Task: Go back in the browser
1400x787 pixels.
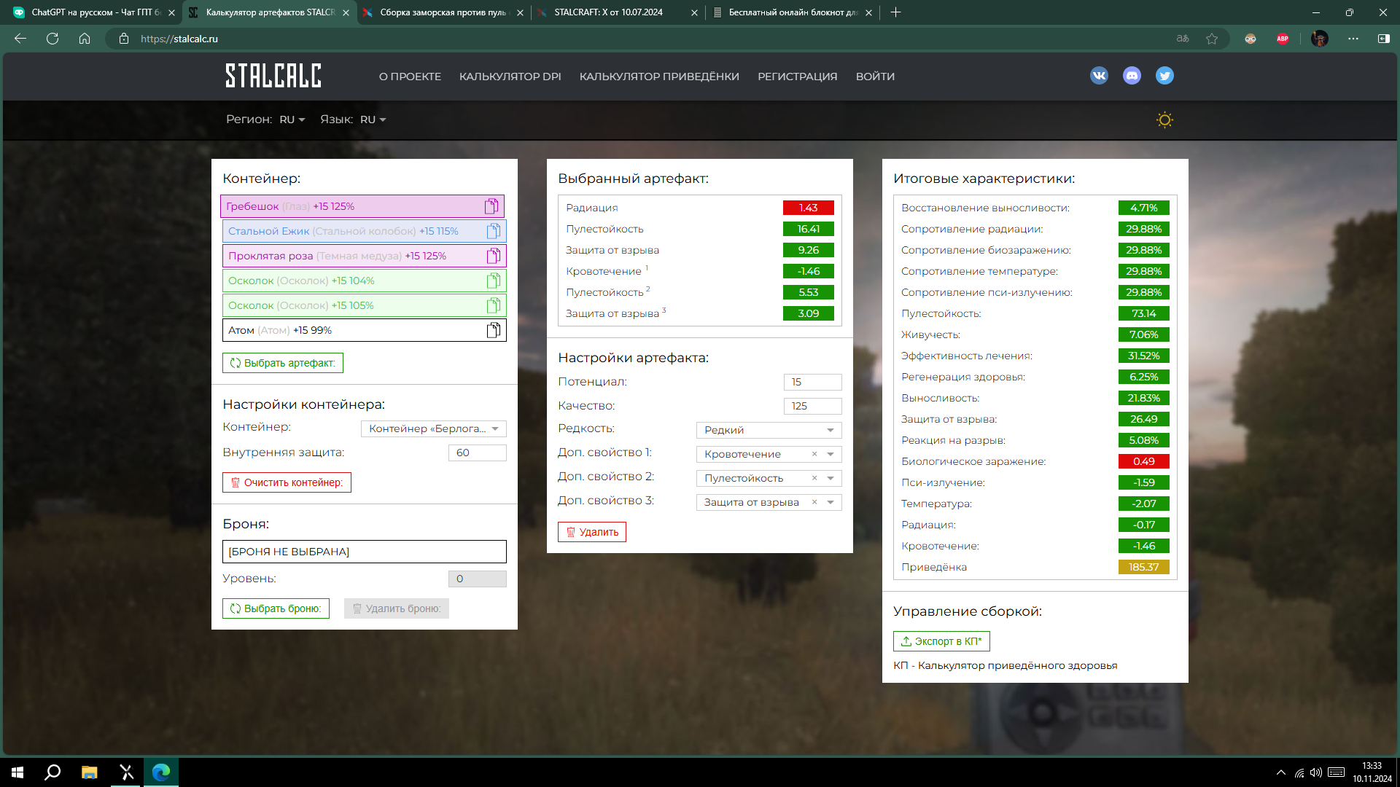Action: click(20, 39)
